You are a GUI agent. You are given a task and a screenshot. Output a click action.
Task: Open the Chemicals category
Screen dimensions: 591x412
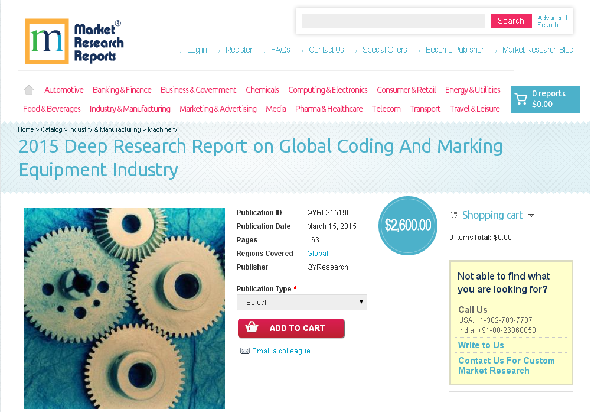coord(262,90)
